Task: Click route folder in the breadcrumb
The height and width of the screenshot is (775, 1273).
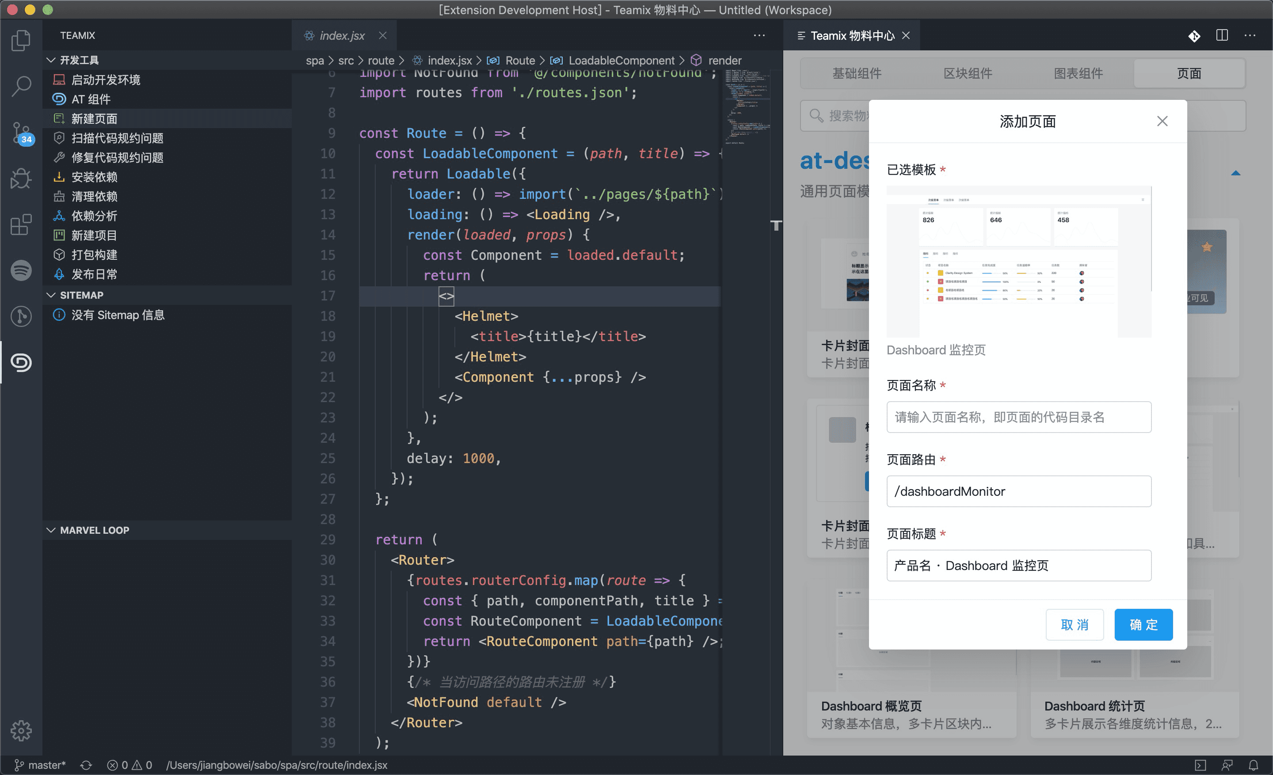Action: [x=381, y=61]
